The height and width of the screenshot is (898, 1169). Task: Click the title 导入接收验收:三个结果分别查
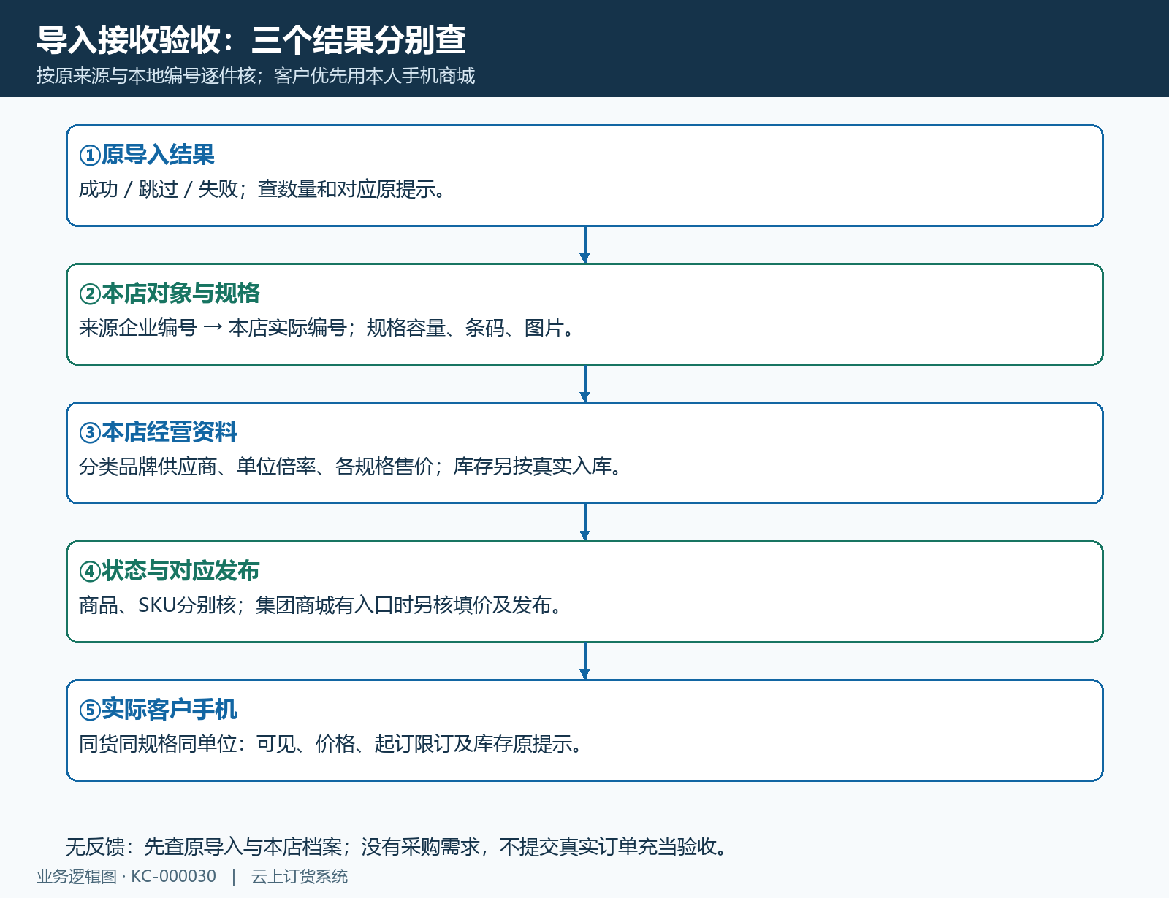(x=251, y=39)
